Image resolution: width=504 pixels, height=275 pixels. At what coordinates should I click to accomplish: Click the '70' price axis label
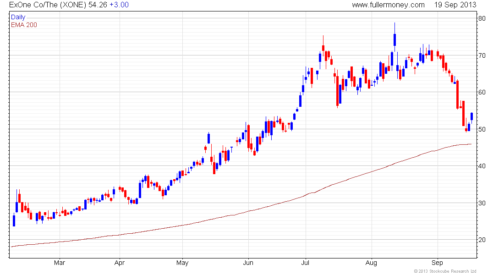point(482,55)
